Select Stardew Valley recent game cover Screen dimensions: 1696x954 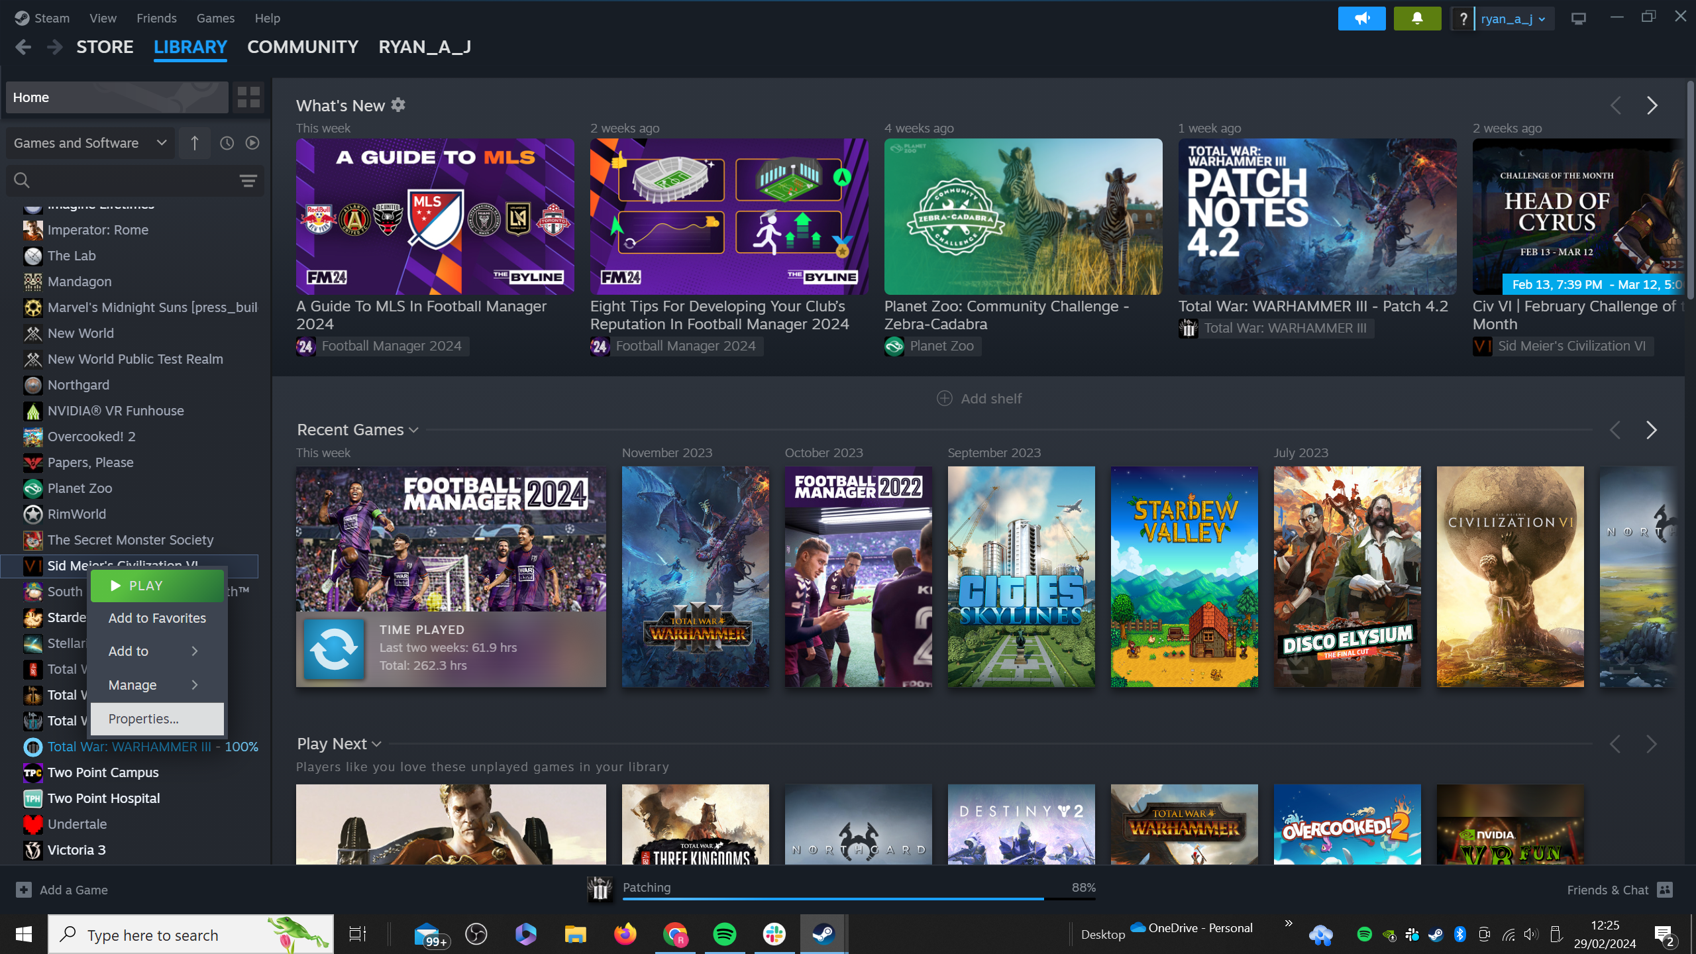click(x=1184, y=576)
